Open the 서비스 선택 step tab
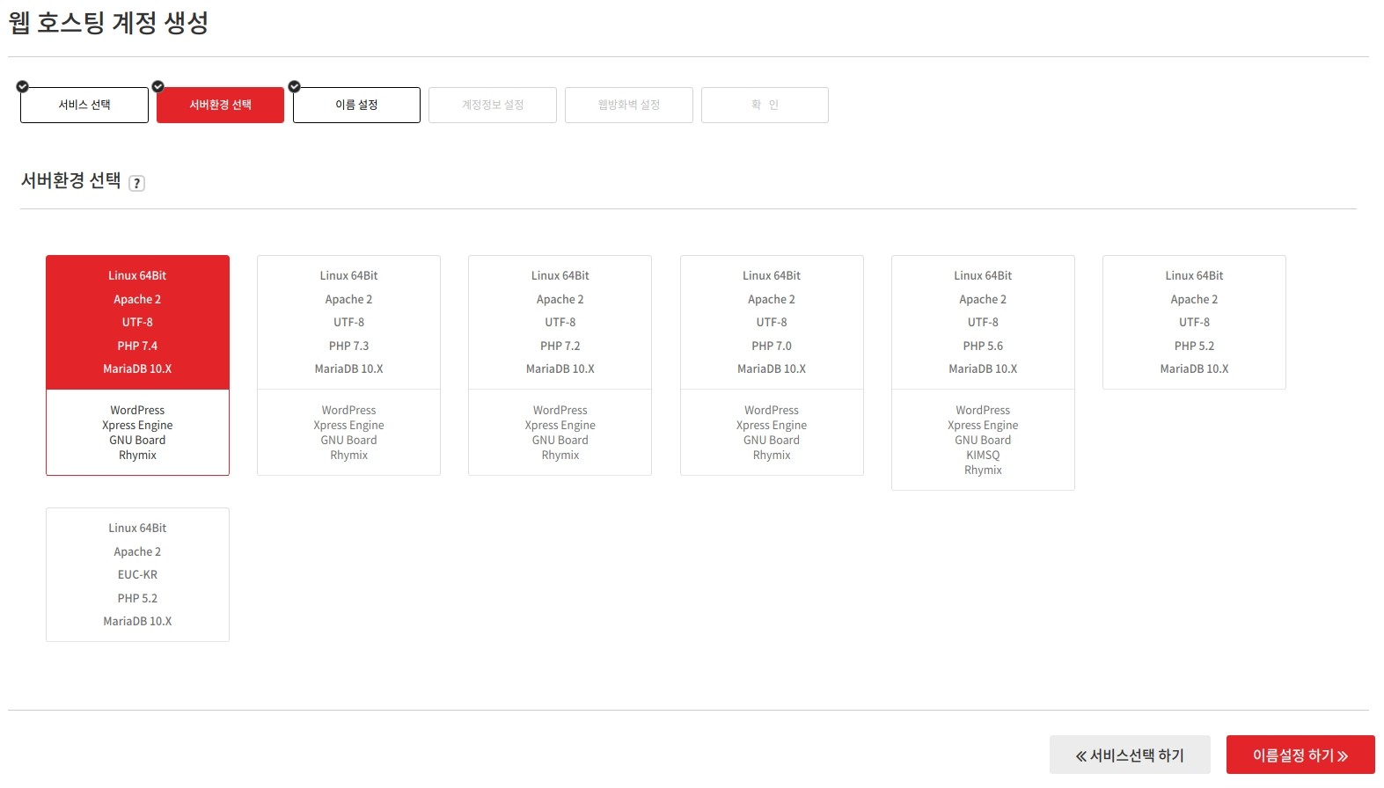This screenshot has width=1384, height=788. coord(84,105)
